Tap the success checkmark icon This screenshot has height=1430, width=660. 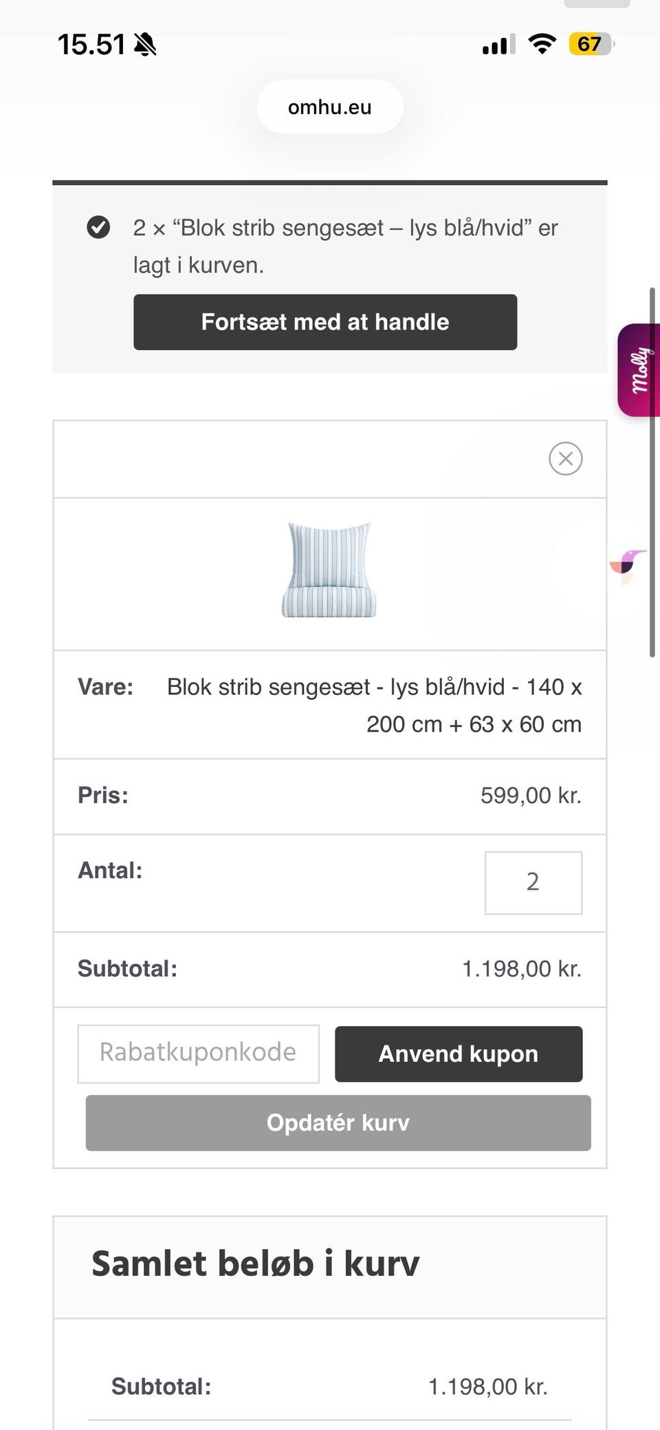98,227
